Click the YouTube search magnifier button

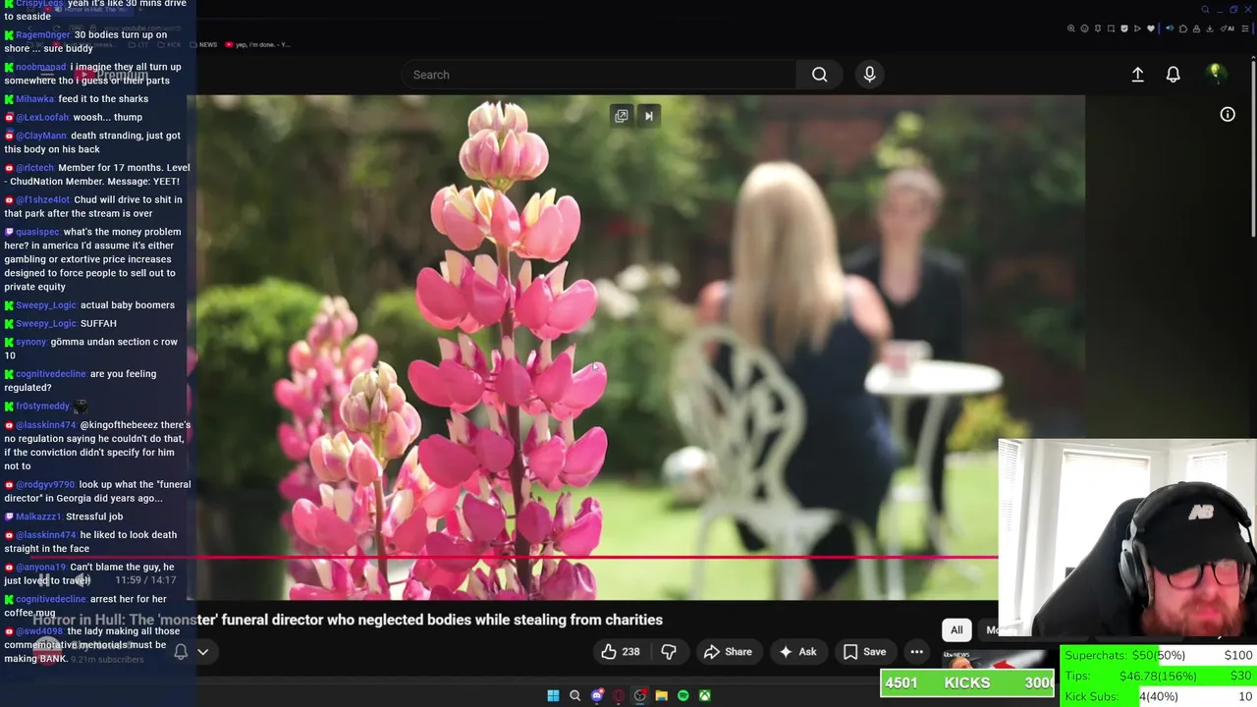coord(819,75)
